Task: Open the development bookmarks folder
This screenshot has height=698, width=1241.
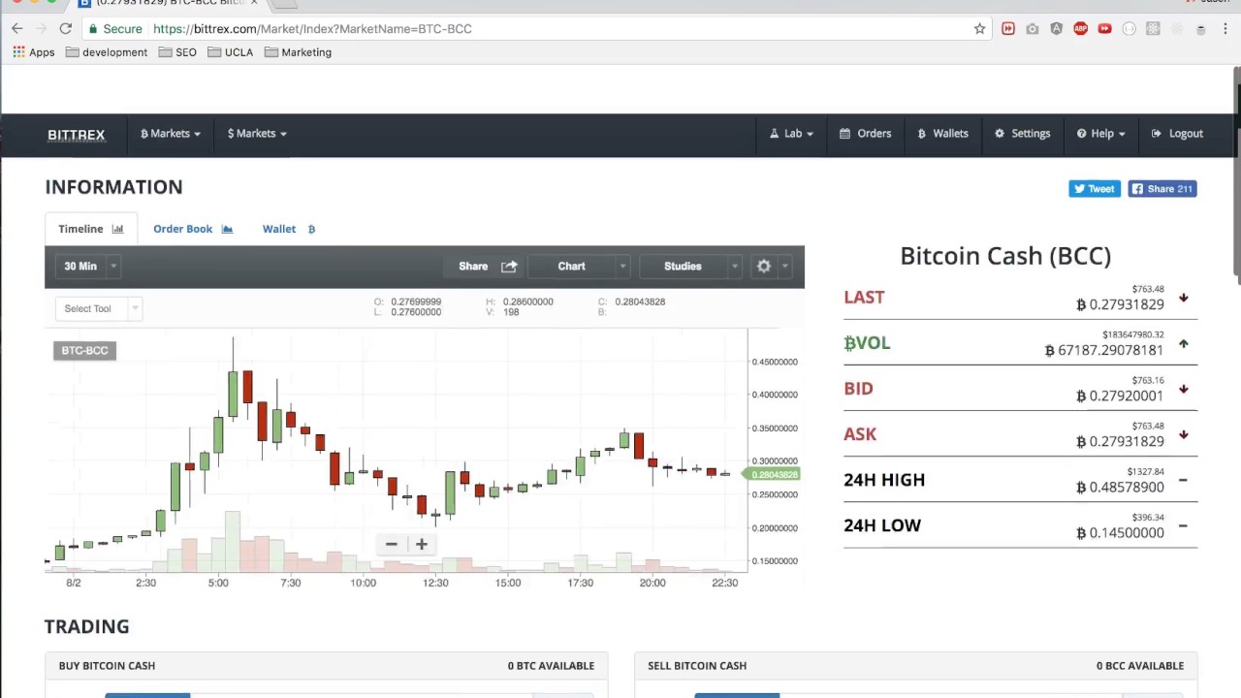Action: [x=107, y=52]
